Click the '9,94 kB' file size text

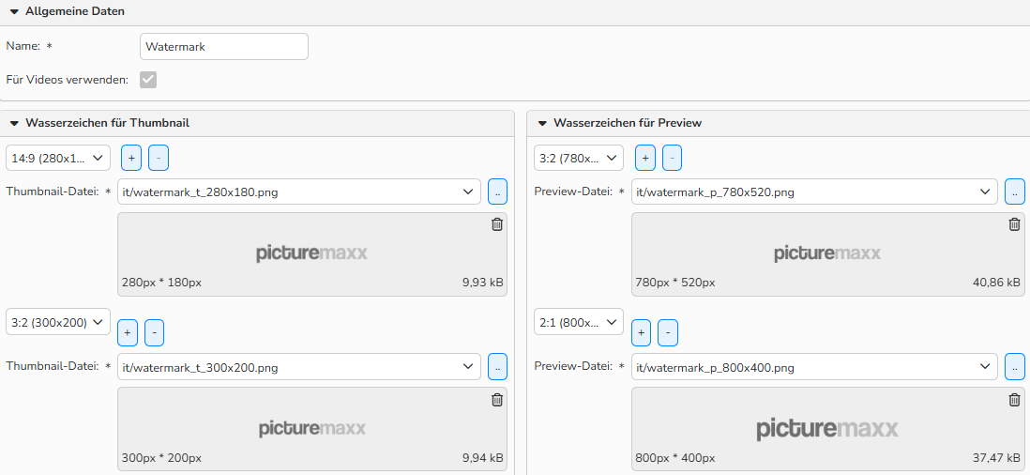[483, 457]
